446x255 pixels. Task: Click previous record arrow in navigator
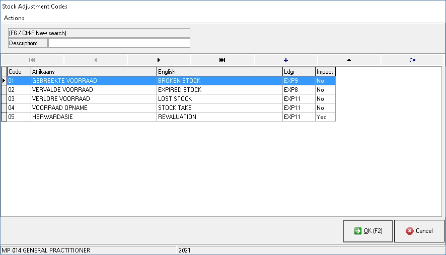(x=96, y=60)
